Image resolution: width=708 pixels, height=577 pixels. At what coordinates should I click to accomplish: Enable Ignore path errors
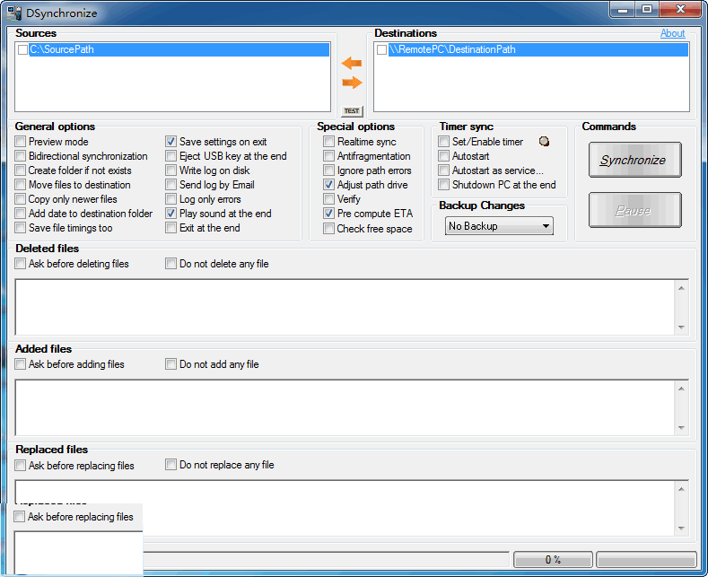[328, 170]
